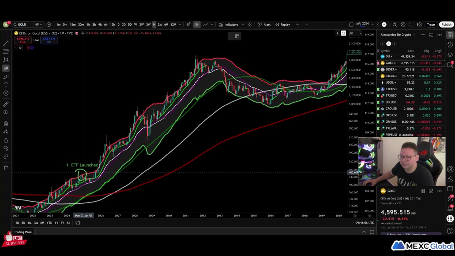
Task: Select the YTD date range
Action: 49,223
